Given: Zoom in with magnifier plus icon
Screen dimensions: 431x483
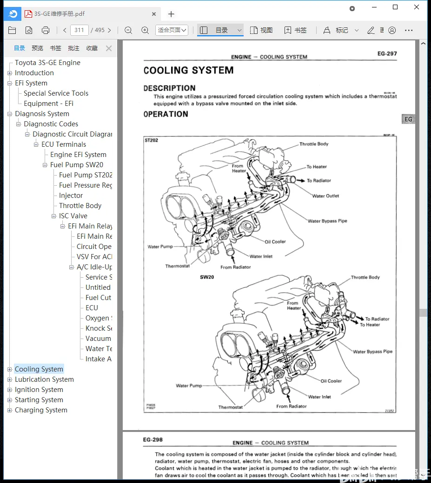Looking at the screenshot, I should click(x=145, y=30).
